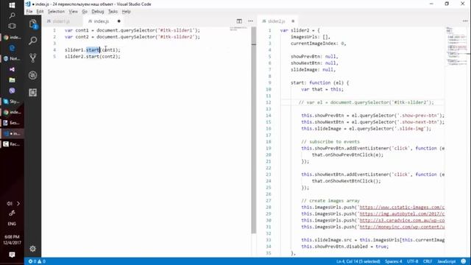Open the Selection menu
The width and height of the screenshot is (471, 265).
coord(56,12)
